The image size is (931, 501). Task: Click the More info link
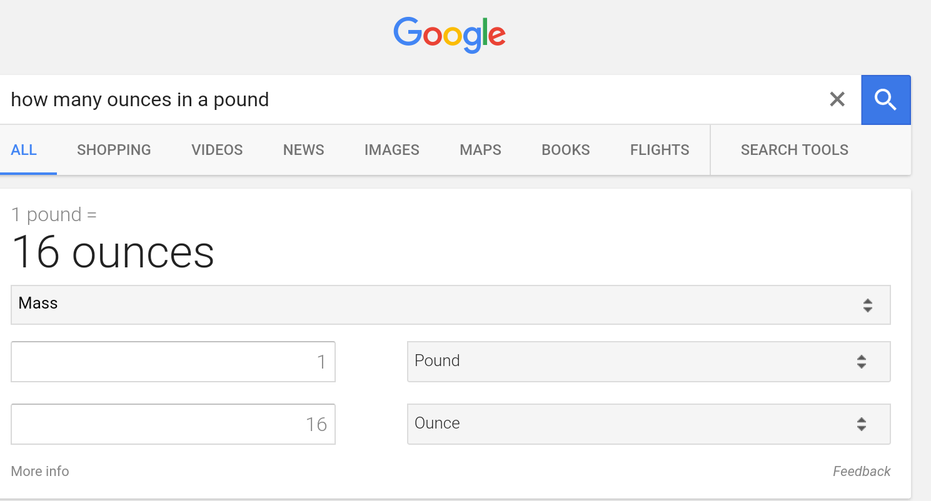click(40, 471)
